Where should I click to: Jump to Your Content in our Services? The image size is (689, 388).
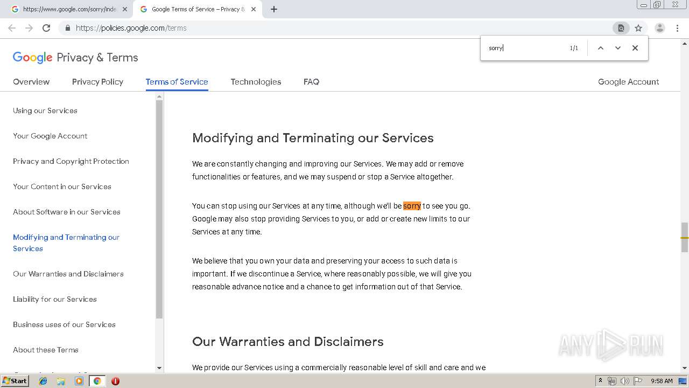[62, 186]
